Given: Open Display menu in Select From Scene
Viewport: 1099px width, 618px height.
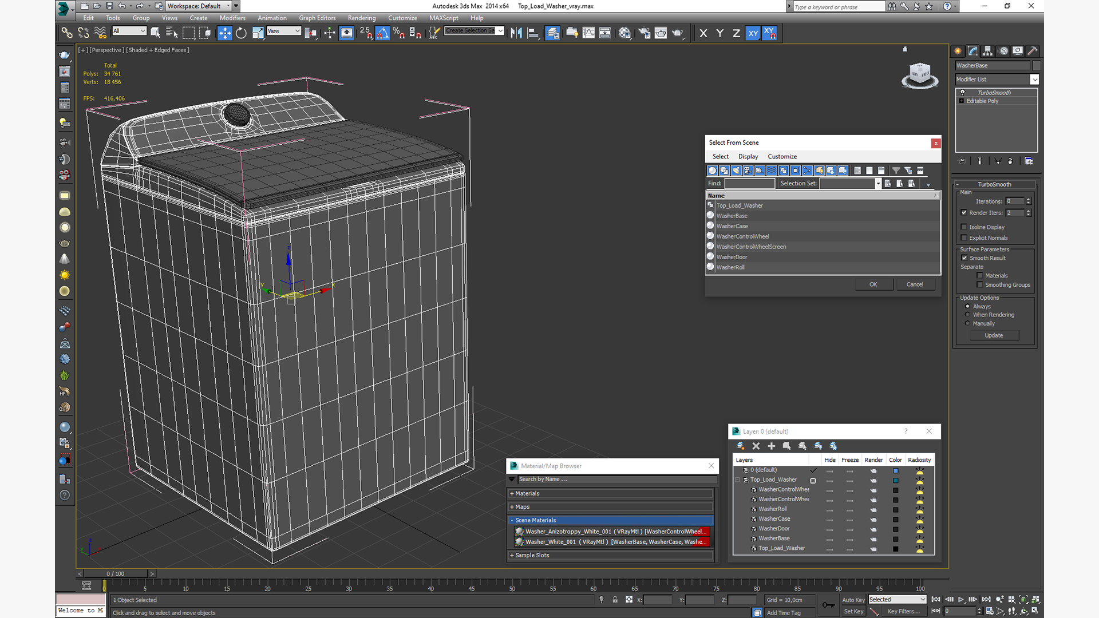Looking at the screenshot, I should click(748, 156).
